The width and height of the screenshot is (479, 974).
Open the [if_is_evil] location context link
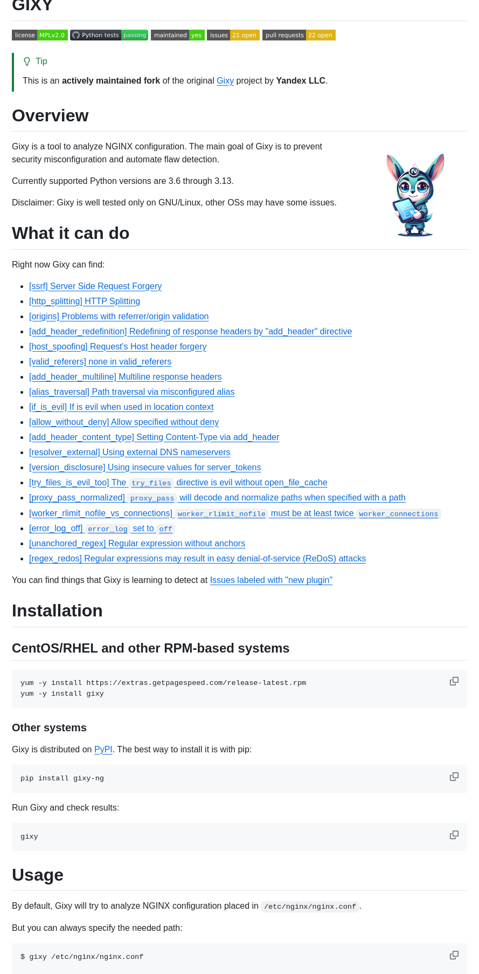coord(121,407)
